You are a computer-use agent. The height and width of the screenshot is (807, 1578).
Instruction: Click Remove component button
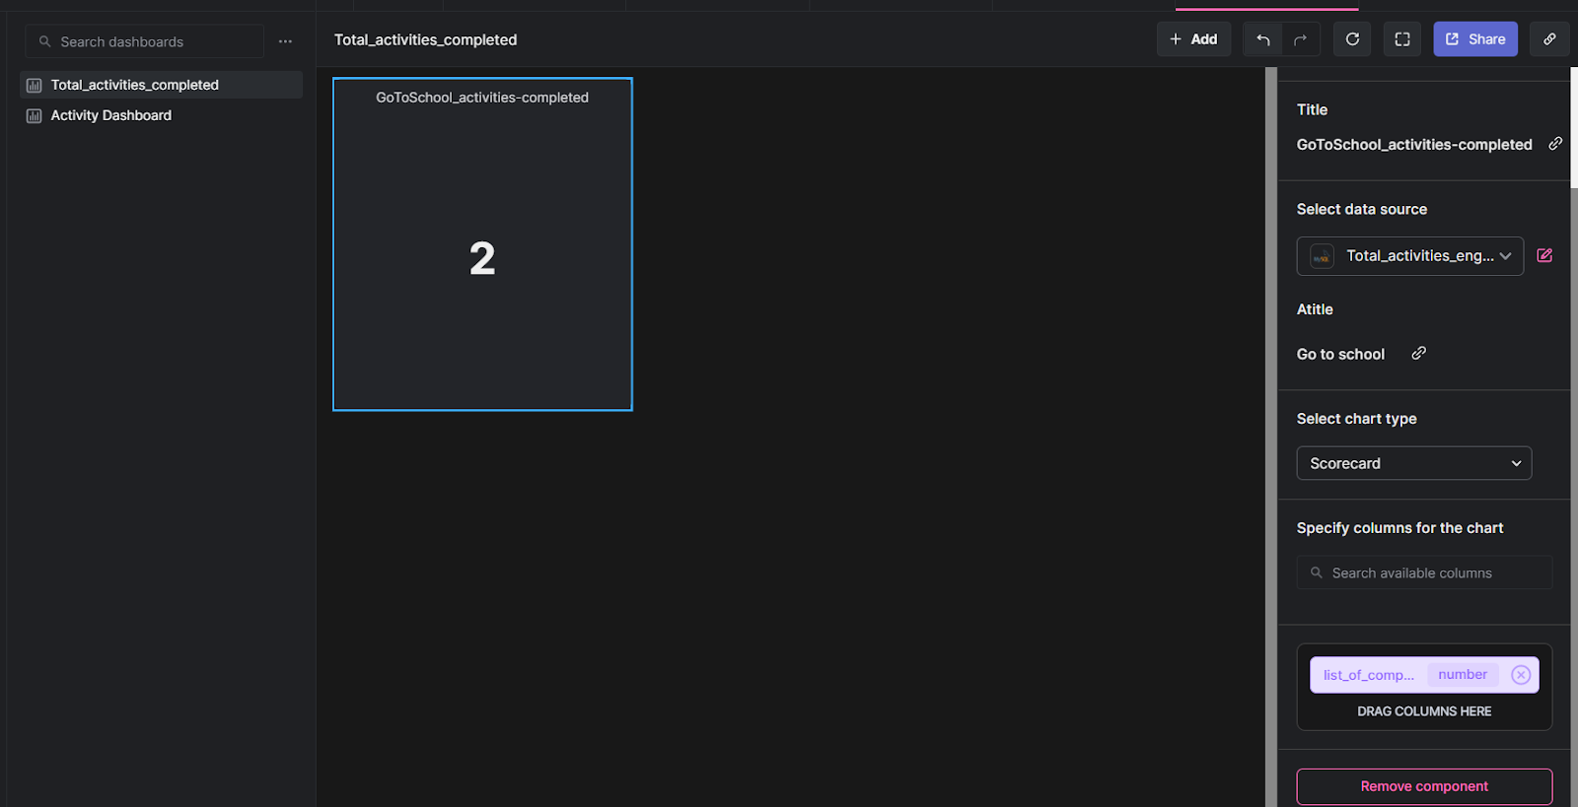click(x=1424, y=786)
